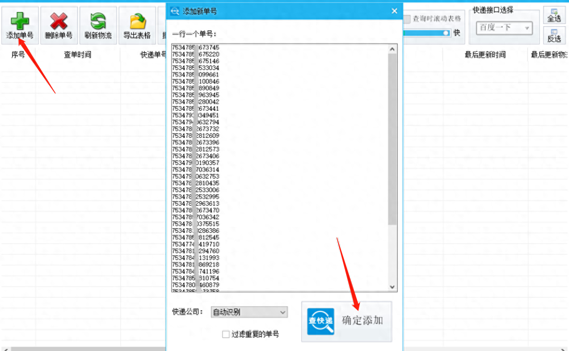Click the 查快递 magnifier logo icon

320,321
